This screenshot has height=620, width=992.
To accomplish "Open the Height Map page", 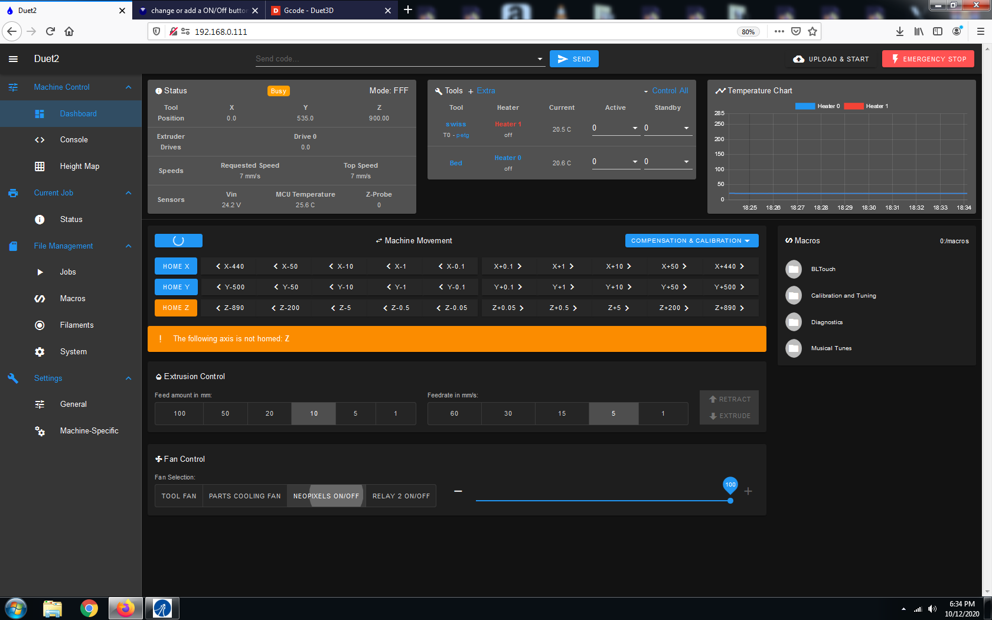I will click(71, 167).
